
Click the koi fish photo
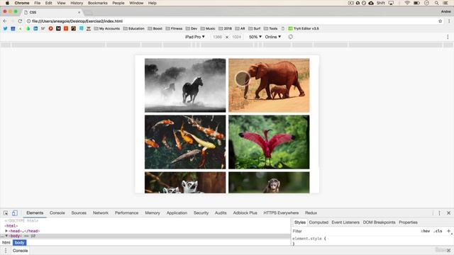tap(185, 142)
